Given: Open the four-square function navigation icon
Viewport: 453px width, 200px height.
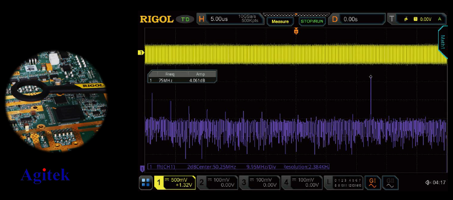Looking at the screenshot, I should [146, 183].
